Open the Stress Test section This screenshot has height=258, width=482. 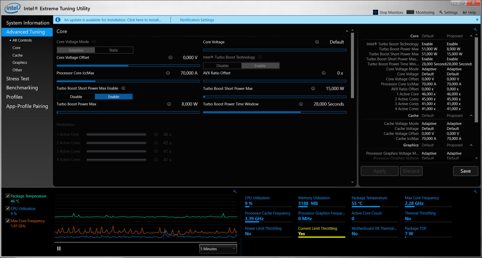(18, 79)
